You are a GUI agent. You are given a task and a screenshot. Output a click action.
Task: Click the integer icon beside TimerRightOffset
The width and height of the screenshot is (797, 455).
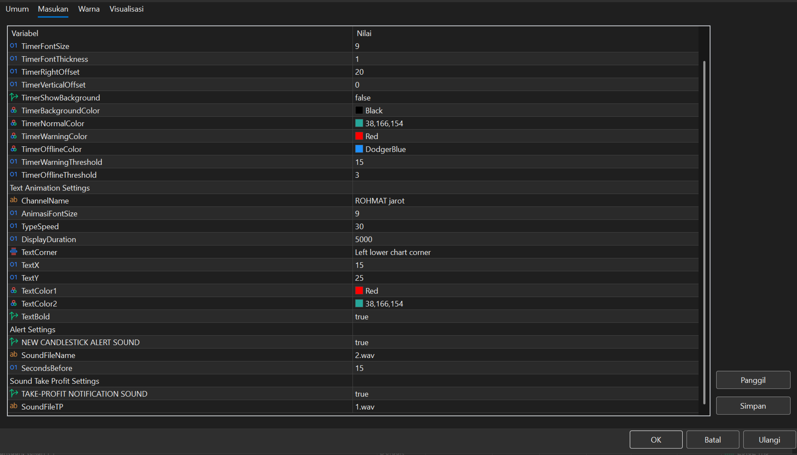tap(14, 72)
